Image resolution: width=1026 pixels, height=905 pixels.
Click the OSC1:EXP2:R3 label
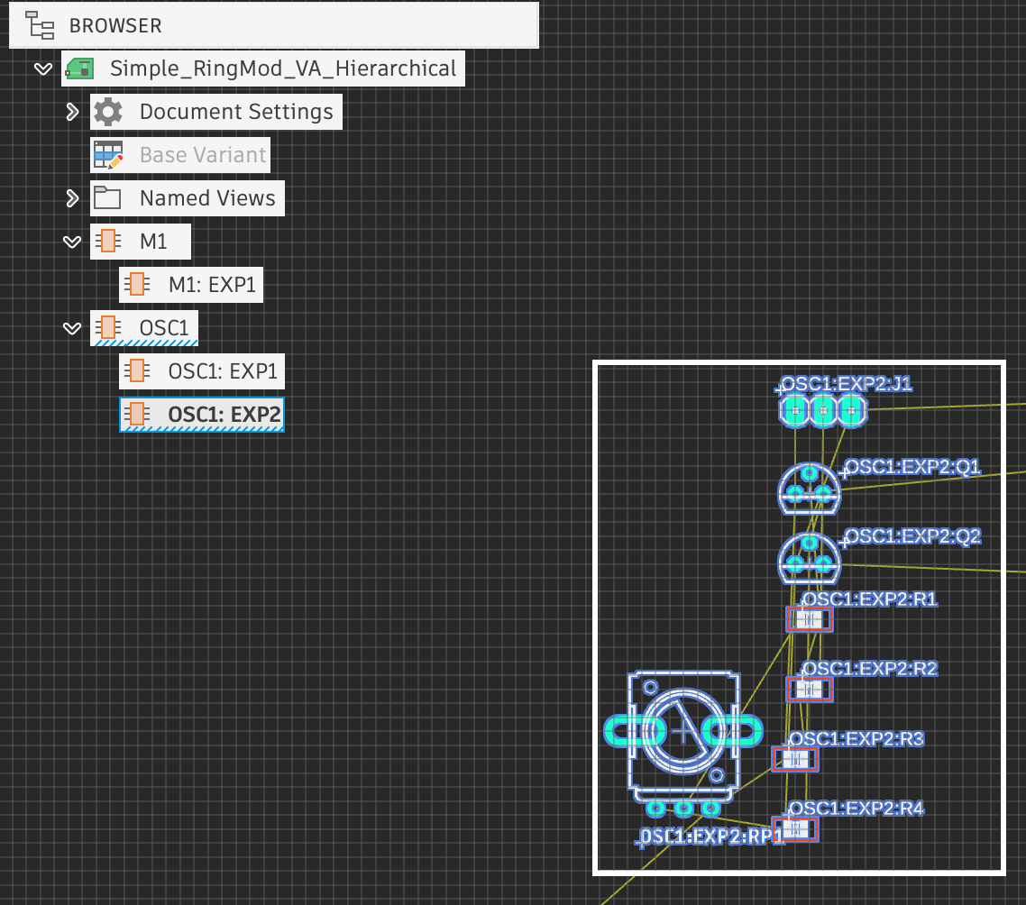[x=856, y=739]
